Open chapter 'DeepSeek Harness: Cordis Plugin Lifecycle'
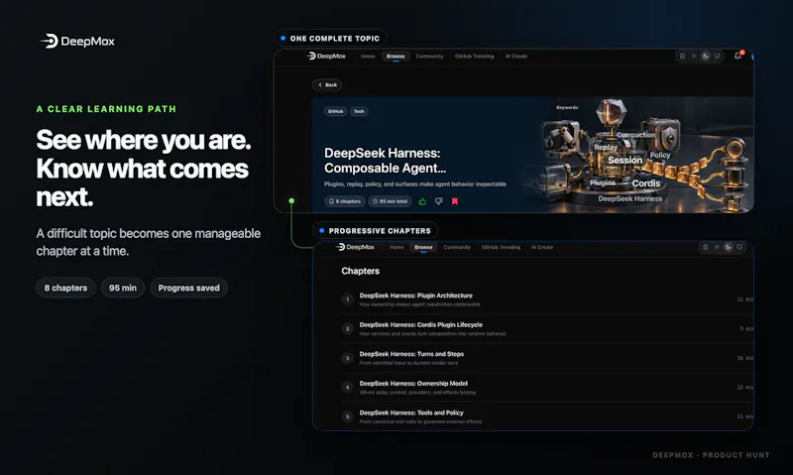Screen dimensions: 793x475 [x=547, y=329]
